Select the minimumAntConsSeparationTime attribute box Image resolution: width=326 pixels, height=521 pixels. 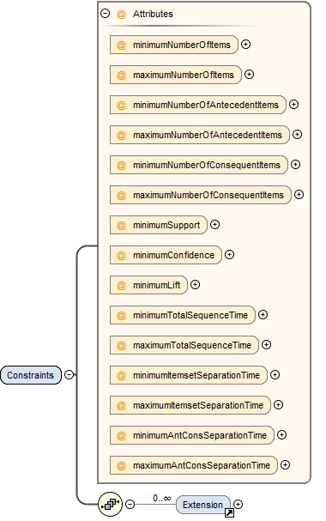click(192, 435)
